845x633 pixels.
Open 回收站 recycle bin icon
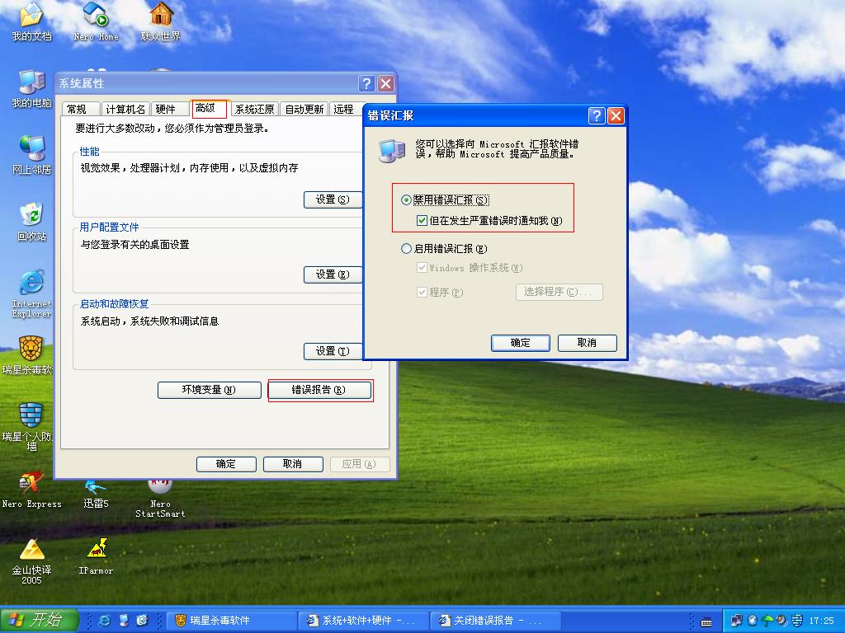tap(31, 222)
